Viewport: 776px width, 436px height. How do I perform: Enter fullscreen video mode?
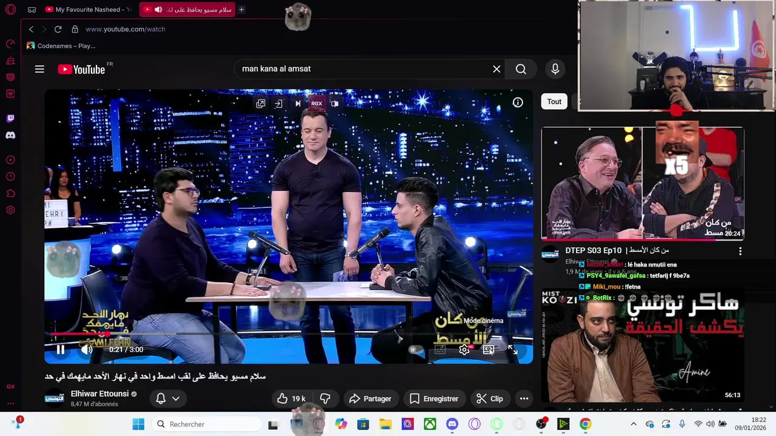[513, 349]
